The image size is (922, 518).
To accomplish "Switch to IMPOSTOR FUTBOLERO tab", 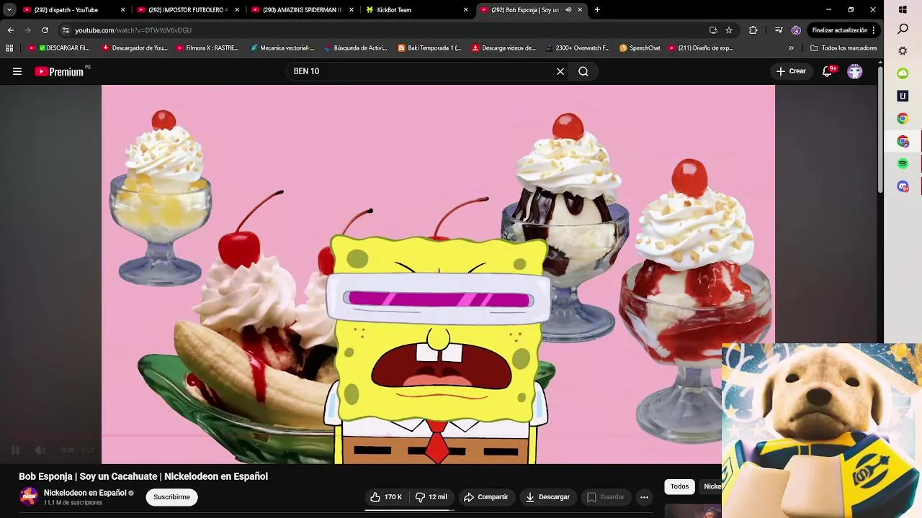I will [x=187, y=10].
